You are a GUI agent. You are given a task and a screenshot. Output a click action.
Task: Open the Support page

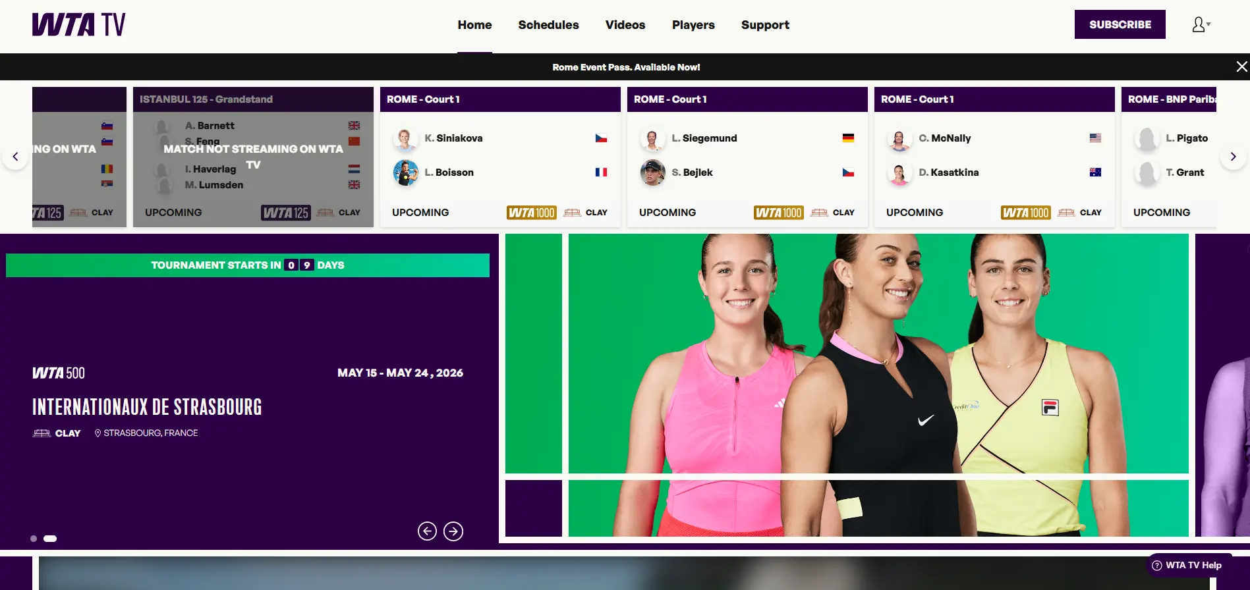(765, 25)
